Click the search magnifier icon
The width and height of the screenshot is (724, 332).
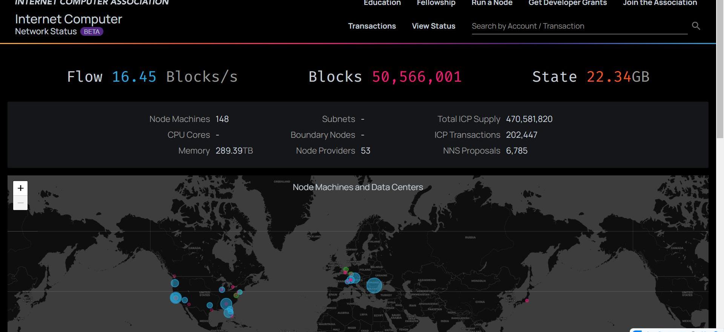coord(696,26)
